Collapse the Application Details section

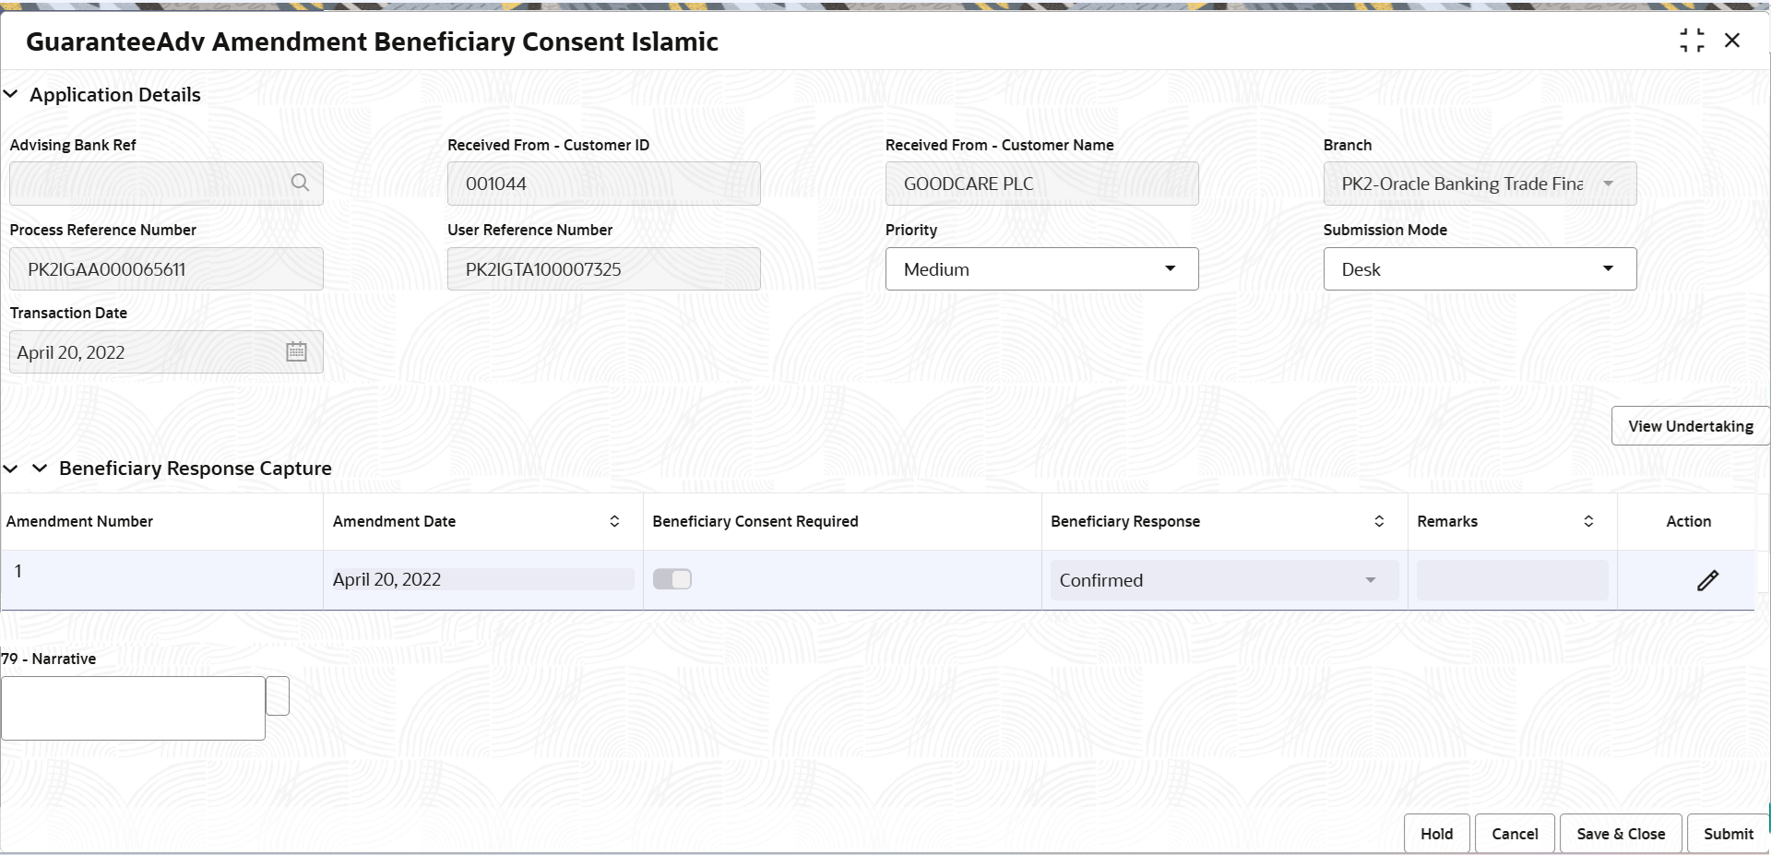click(11, 94)
